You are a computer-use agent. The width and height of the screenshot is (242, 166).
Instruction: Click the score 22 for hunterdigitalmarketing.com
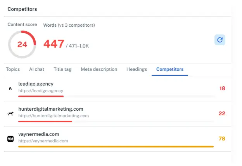click(x=222, y=113)
